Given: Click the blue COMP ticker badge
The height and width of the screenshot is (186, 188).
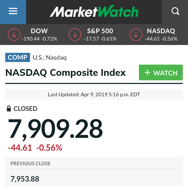Looking at the screenshot, I should [x=17, y=58].
